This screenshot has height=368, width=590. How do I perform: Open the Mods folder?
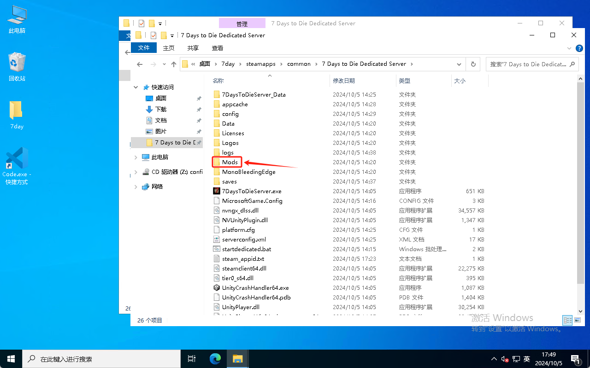(230, 162)
